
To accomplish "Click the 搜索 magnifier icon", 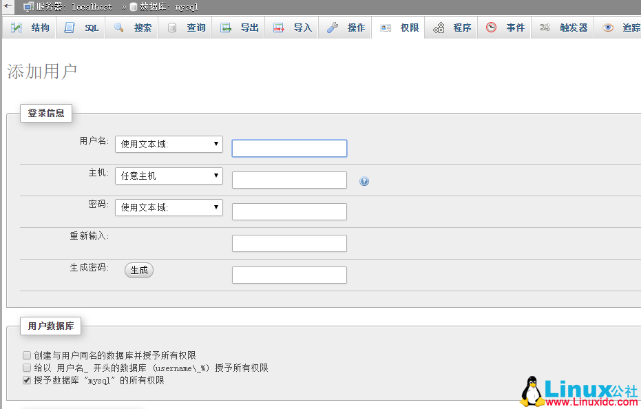I will coord(119,28).
